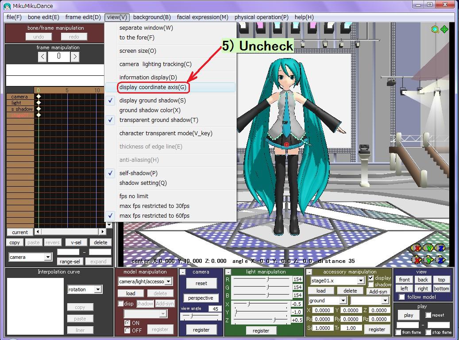Click the perspective button

tap(201, 298)
